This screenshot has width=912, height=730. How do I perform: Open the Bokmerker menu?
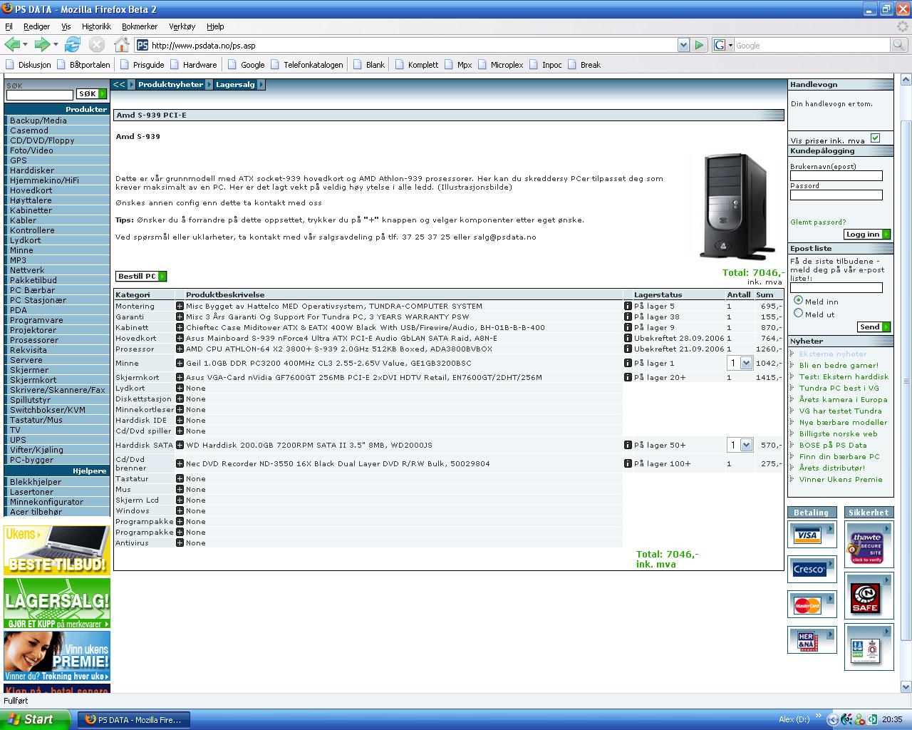click(x=140, y=26)
